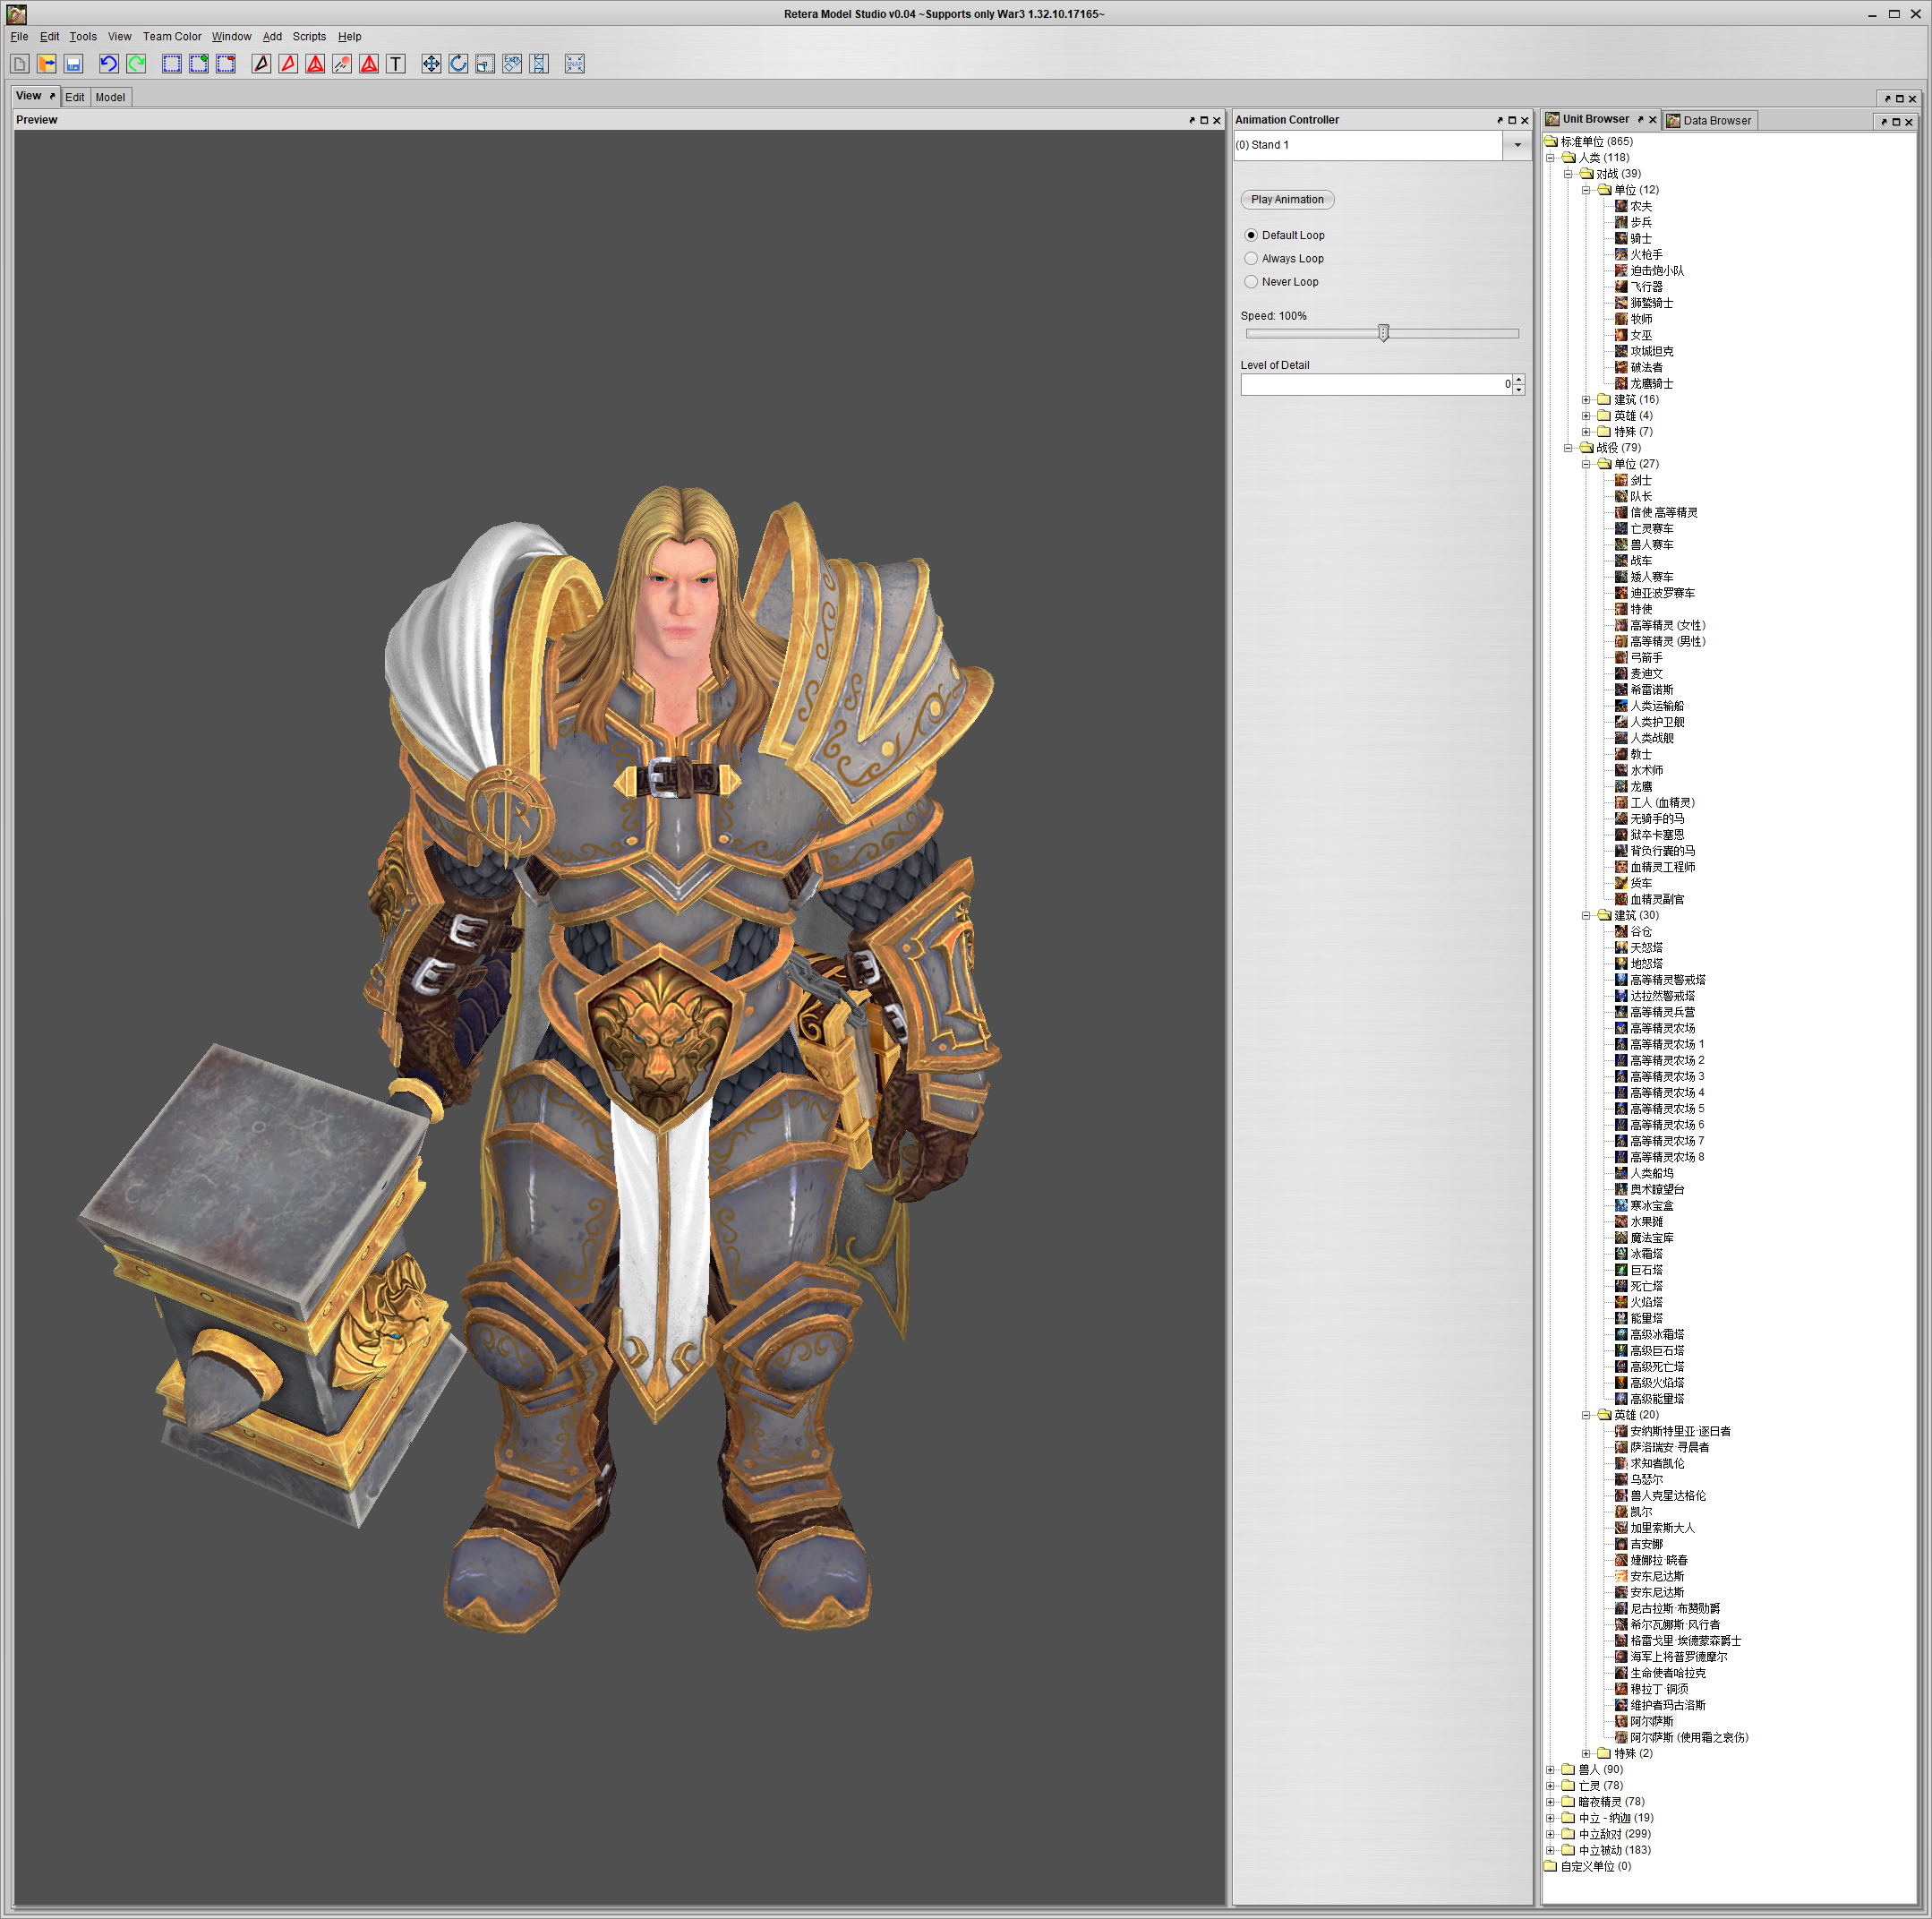Decrease Level of Detail with down arrow
Image resolution: width=1932 pixels, height=1919 pixels.
[x=1518, y=389]
